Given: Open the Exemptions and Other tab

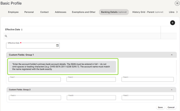Looking at the screenshot, I should [84, 12].
